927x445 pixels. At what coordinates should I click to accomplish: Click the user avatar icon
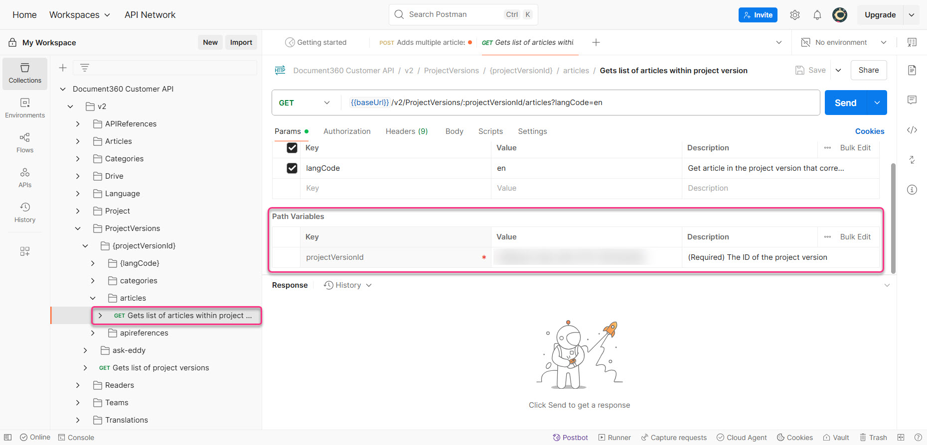pyautogui.click(x=840, y=15)
